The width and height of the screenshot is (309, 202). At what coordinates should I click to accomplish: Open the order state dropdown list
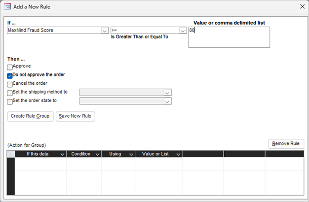pos(167,101)
